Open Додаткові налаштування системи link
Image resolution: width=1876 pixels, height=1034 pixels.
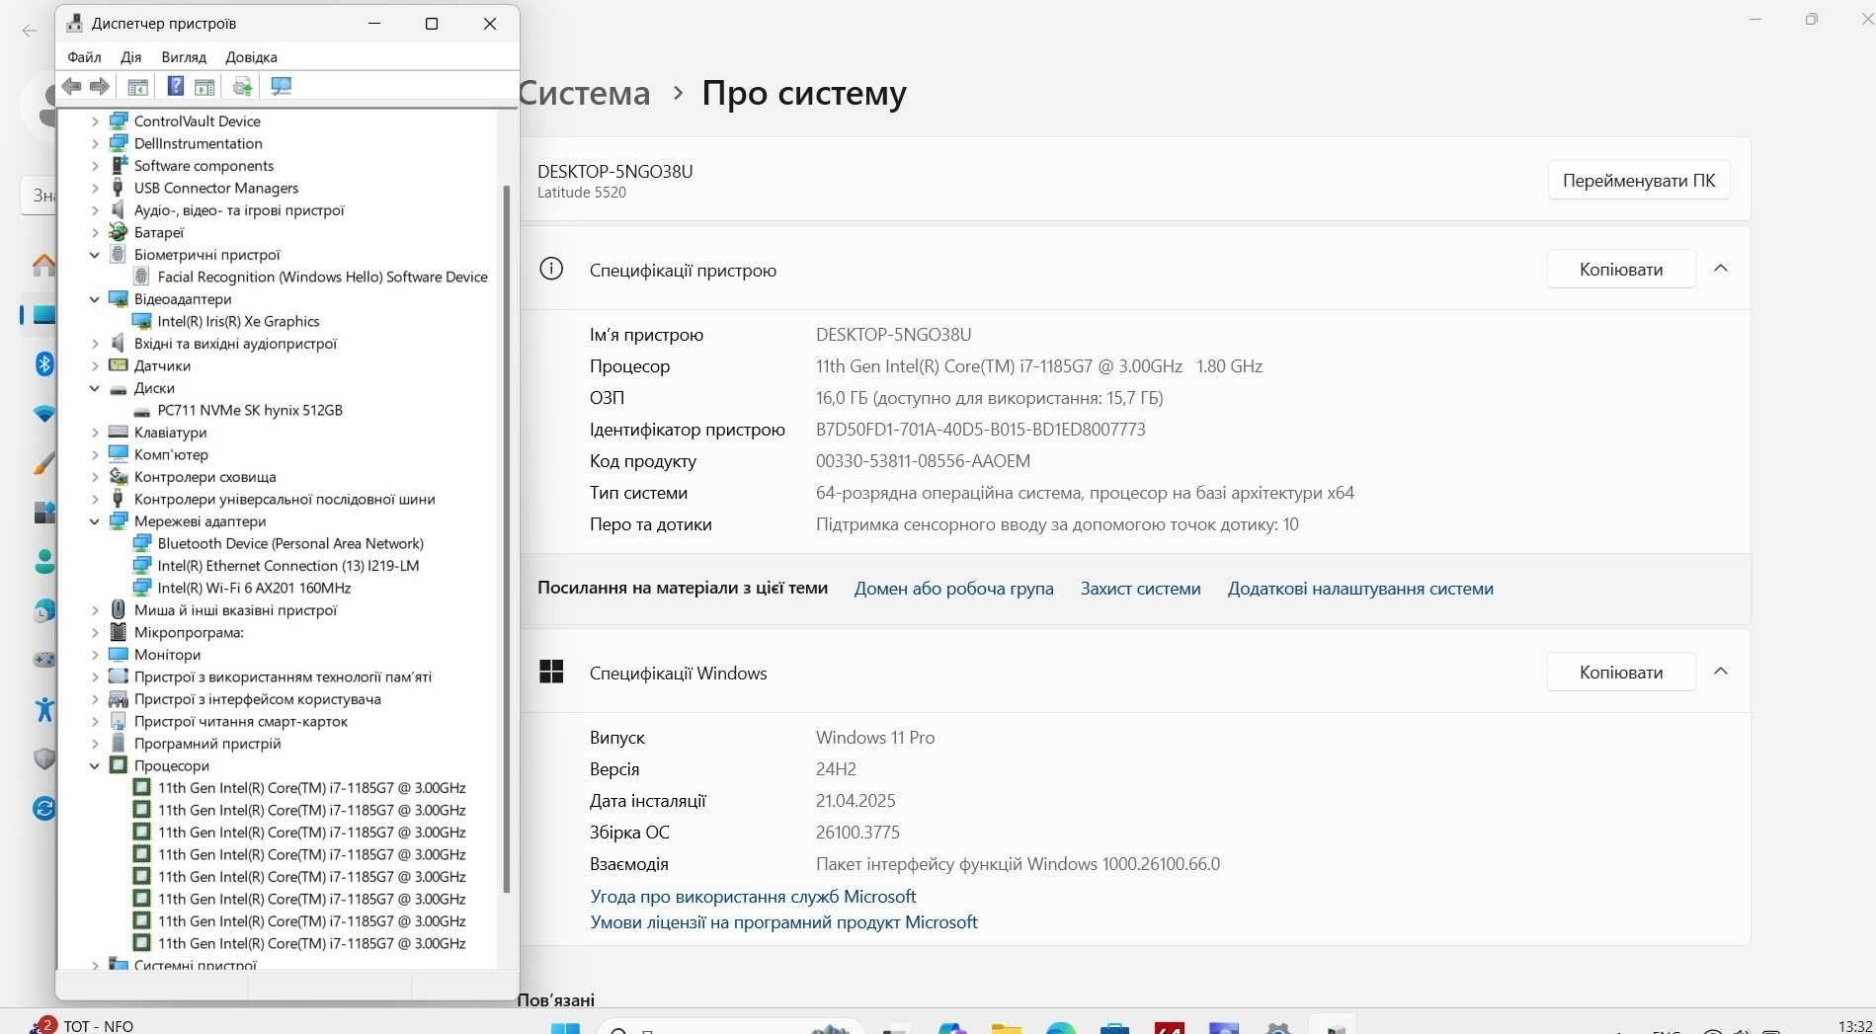tap(1360, 589)
